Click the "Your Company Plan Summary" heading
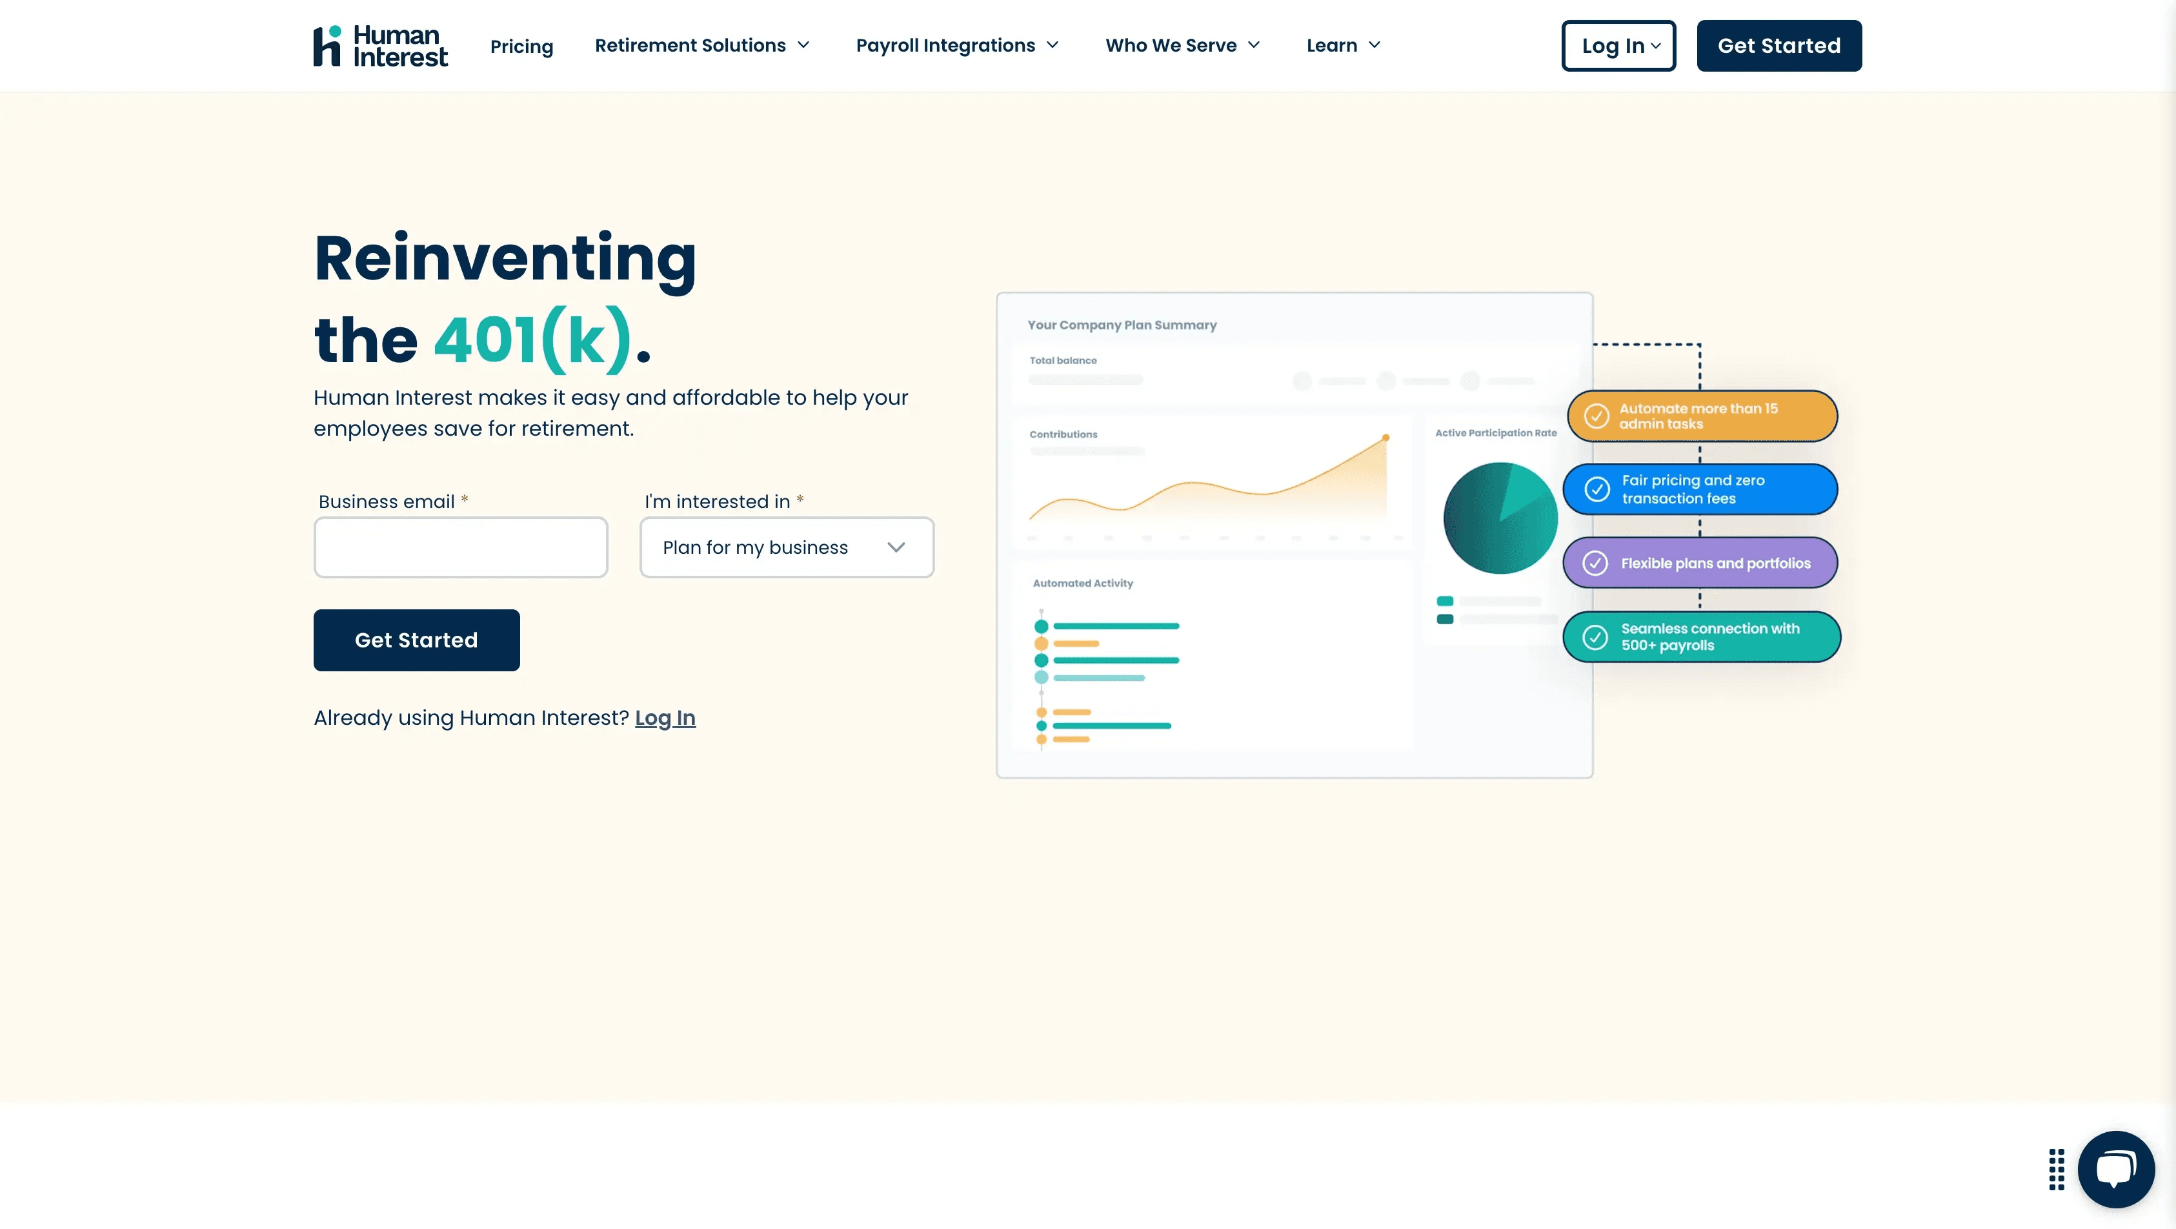 pos(1122,325)
